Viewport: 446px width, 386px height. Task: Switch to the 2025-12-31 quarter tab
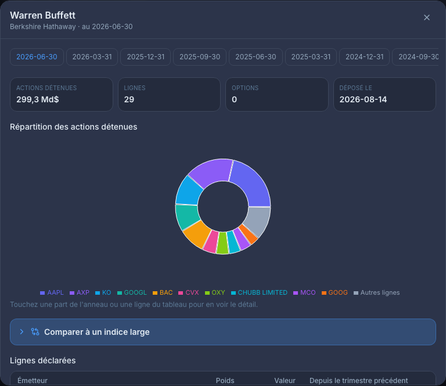click(x=145, y=57)
